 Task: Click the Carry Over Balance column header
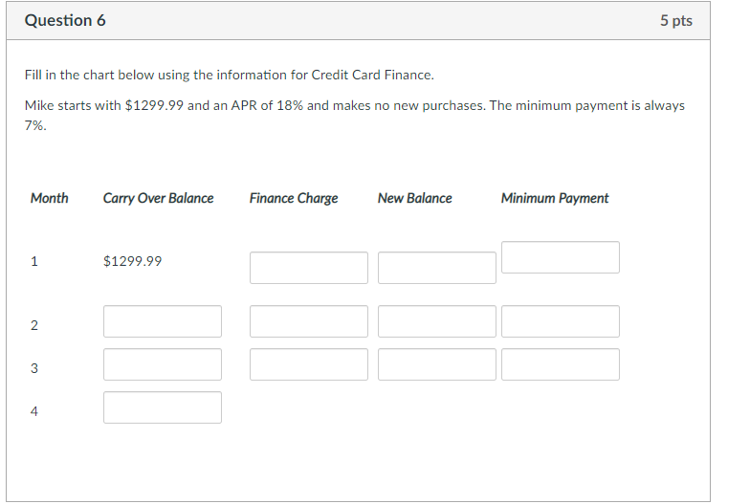click(x=159, y=198)
